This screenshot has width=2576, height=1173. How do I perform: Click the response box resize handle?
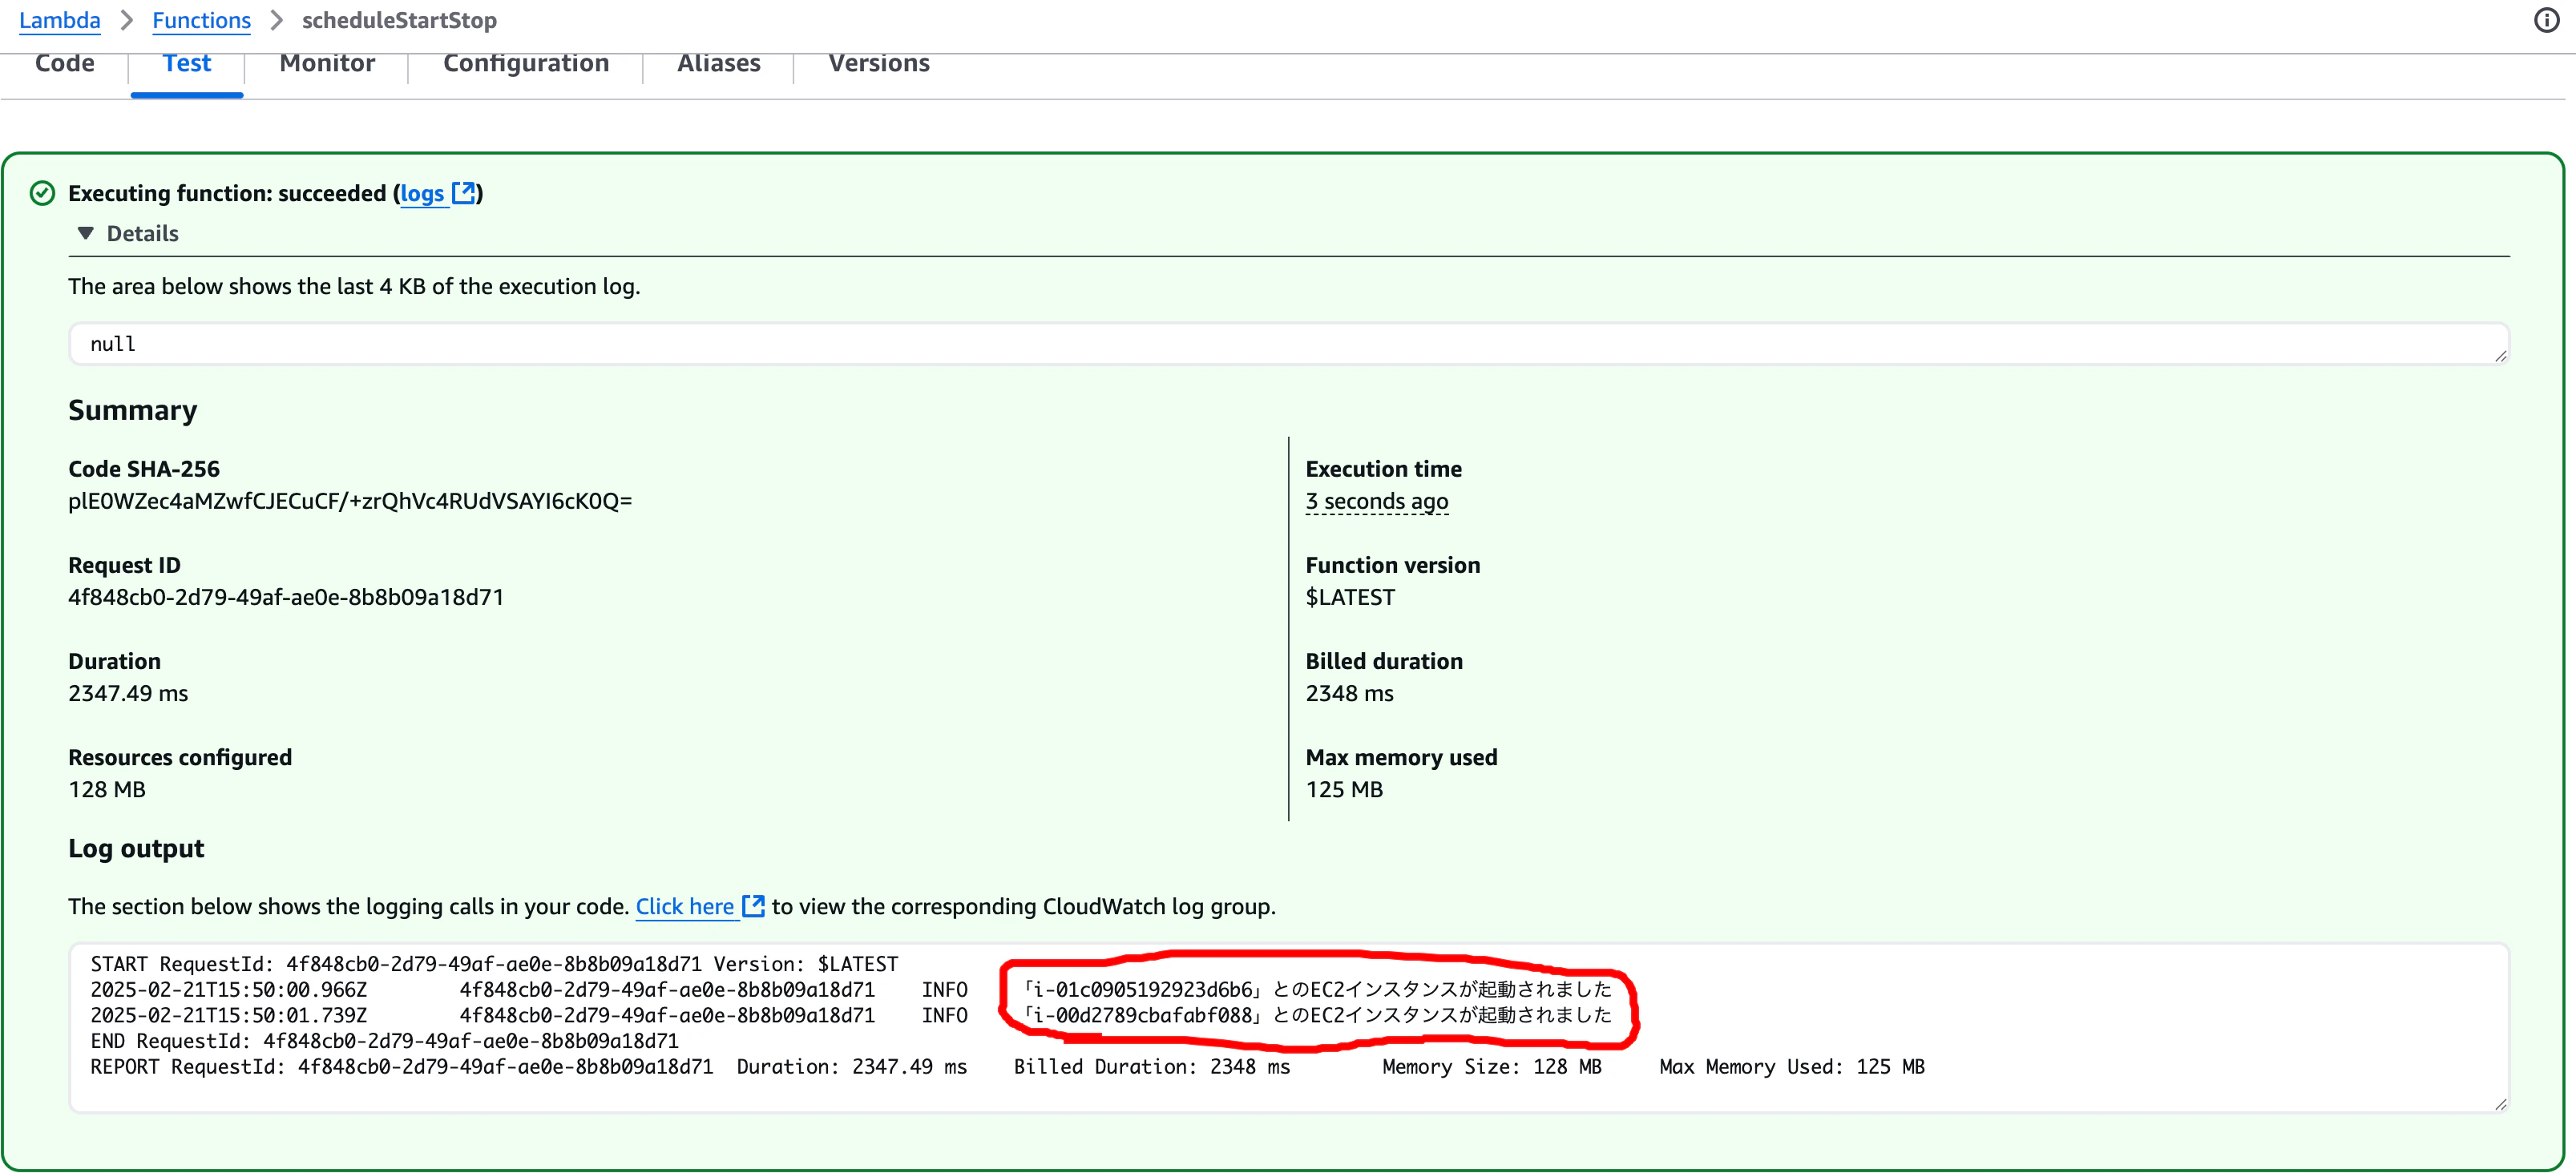2500,356
